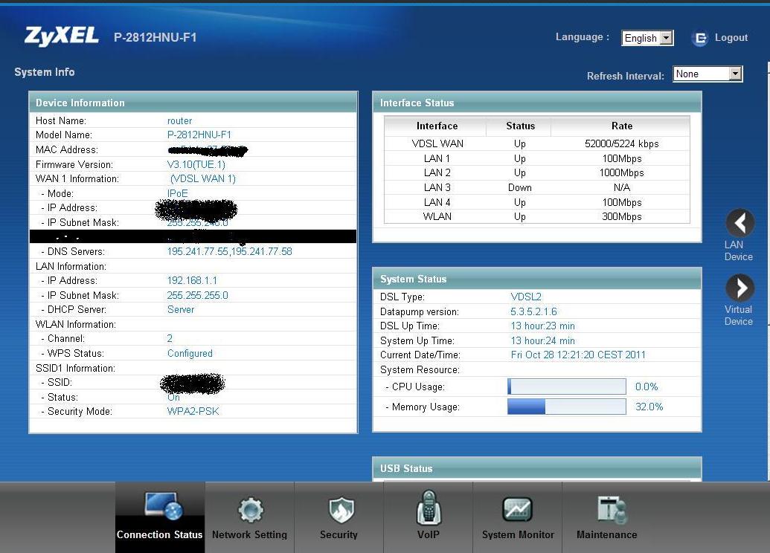Click memory usage value '32.0%'
The width and height of the screenshot is (770, 553).
pyautogui.click(x=649, y=407)
